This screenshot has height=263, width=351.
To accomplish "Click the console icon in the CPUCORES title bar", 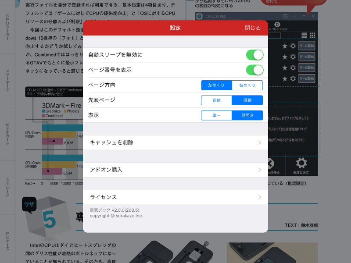I will 286,16.
